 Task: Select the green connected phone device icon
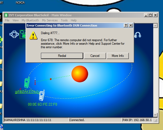(27, 83)
